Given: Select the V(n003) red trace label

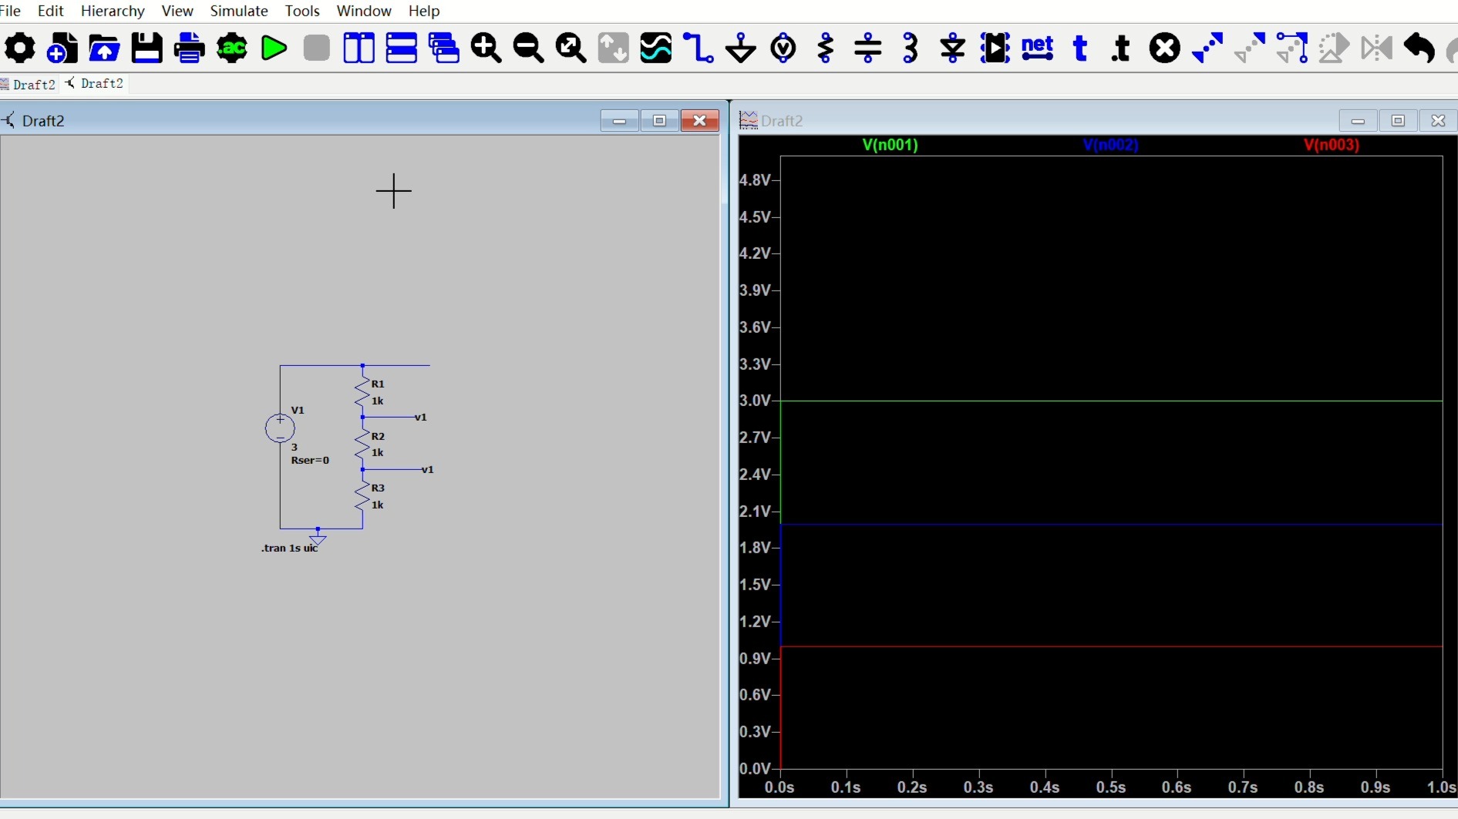Looking at the screenshot, I should [x=1332, y=145].
